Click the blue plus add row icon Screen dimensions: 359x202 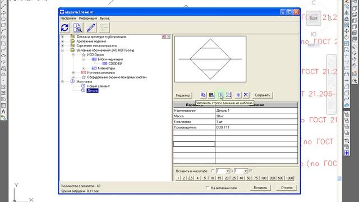pos(238,95)
